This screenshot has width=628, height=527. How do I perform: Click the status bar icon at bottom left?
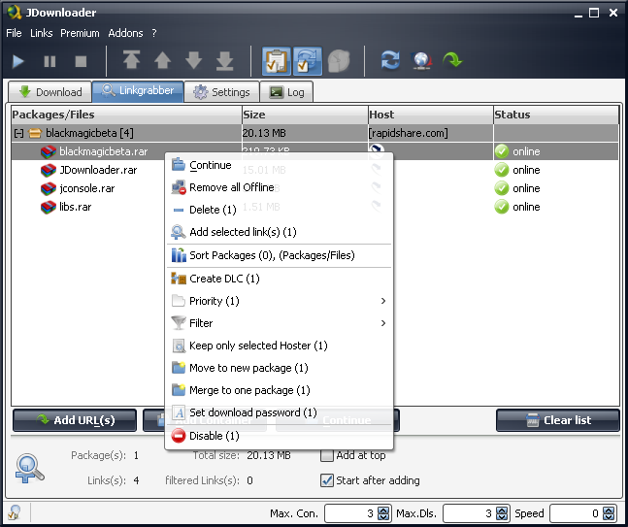(14, 512)
